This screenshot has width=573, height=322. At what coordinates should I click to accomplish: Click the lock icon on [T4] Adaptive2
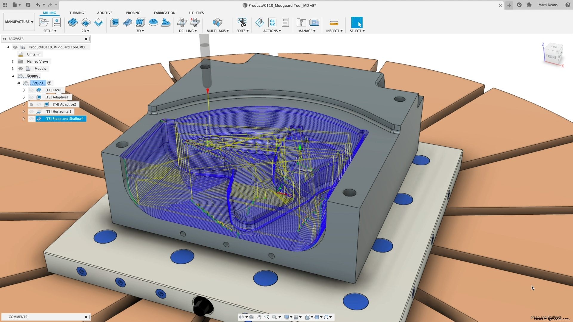[31, 104]
